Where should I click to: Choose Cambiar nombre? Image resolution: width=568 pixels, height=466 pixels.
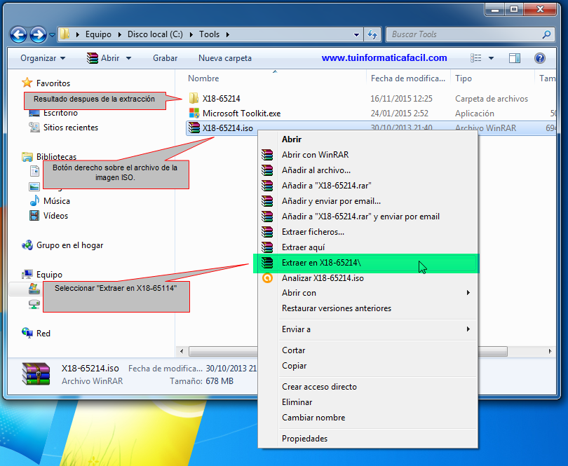click(x=367, y=418)
